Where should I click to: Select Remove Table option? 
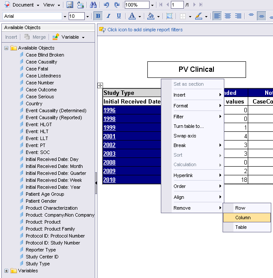point(247,227)
